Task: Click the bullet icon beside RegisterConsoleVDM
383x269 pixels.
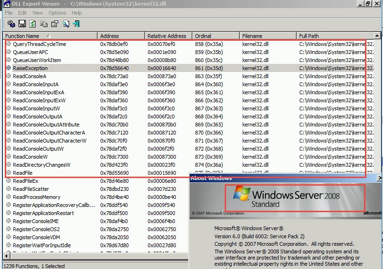Action: (9, 237)
